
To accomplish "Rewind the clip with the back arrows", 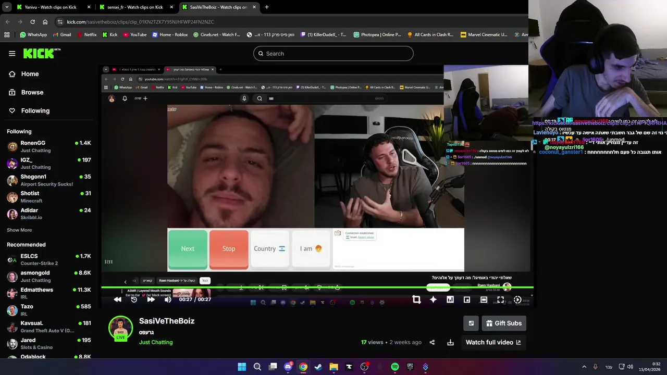I will pyautogui.click(x=117, y=299).
